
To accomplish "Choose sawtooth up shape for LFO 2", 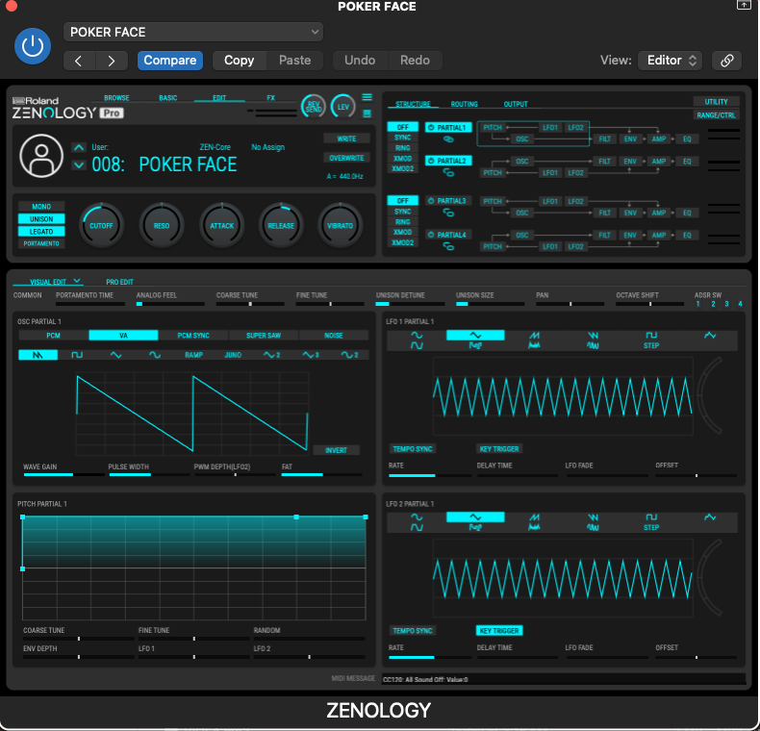I will click(534, 517).
